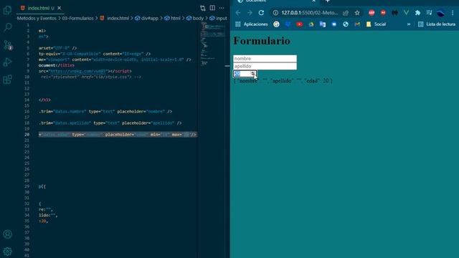This screenshot has width=459, height=258.
Task: Bookmark this page with the star
Action: [x=357, y=13]
